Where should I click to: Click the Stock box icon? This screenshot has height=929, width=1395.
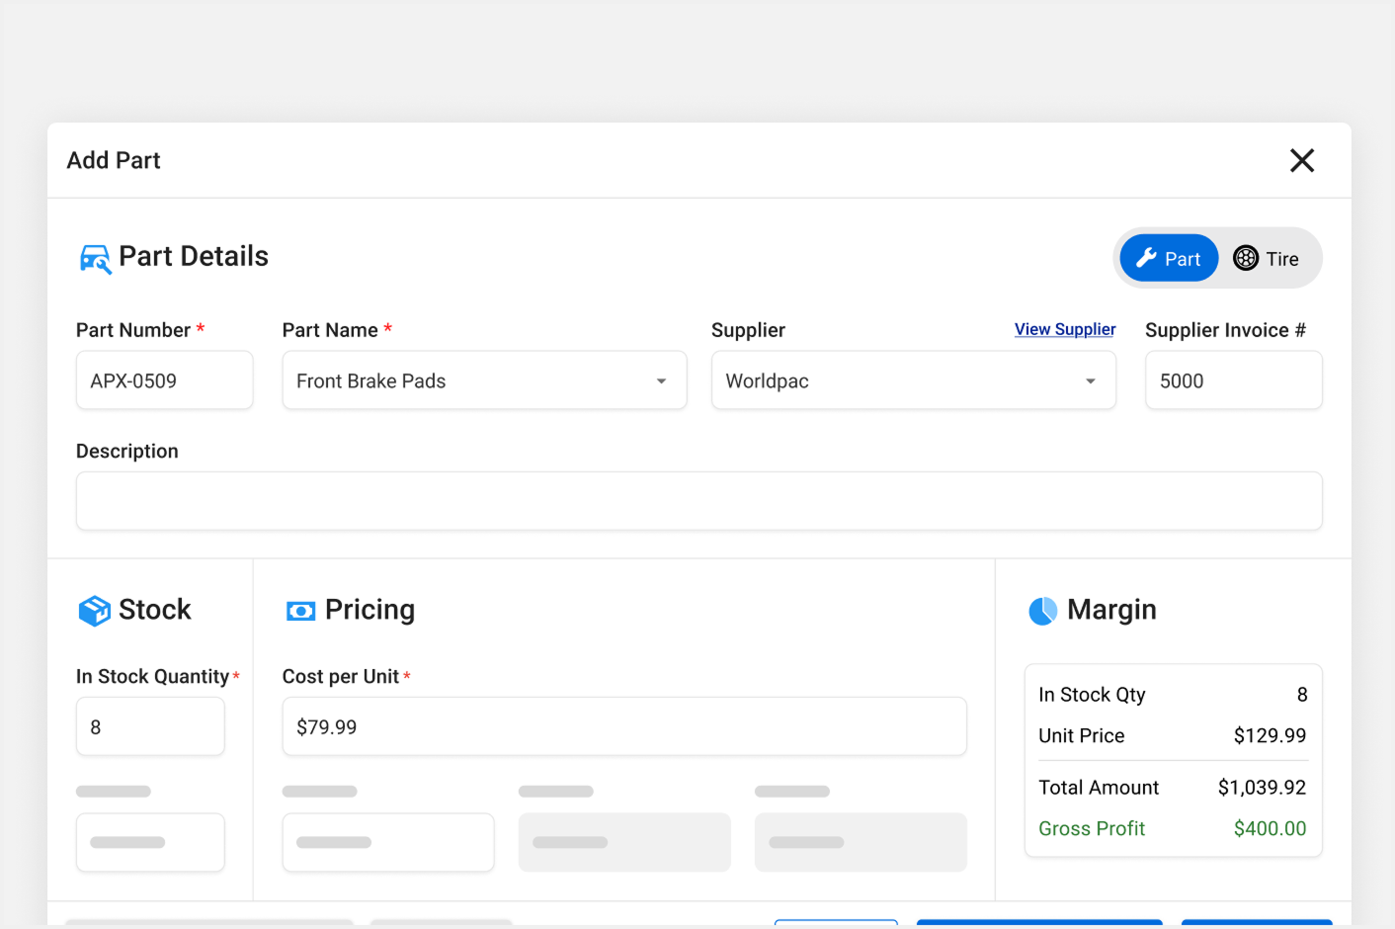[x=95, y=611]
